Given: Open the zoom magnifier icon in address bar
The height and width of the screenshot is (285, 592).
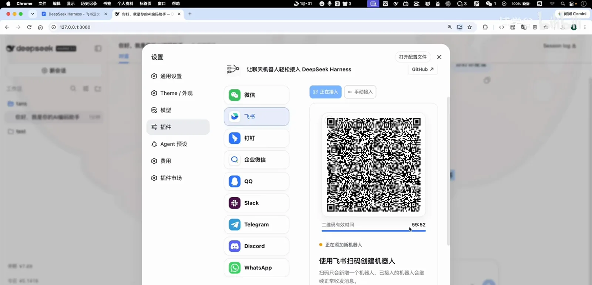Looking at the screenshot, I should (x=450, y=27).
